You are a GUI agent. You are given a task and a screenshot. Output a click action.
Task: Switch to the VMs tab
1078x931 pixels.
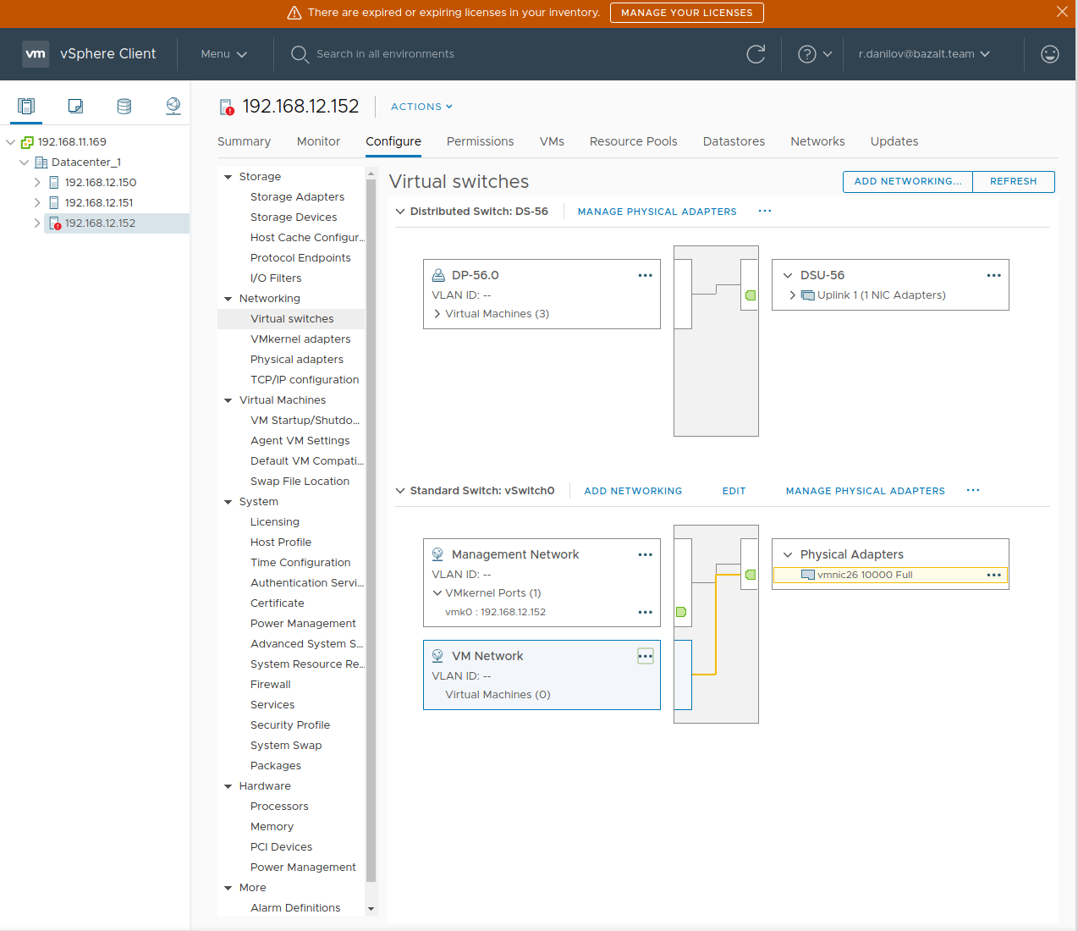[552, 141]
